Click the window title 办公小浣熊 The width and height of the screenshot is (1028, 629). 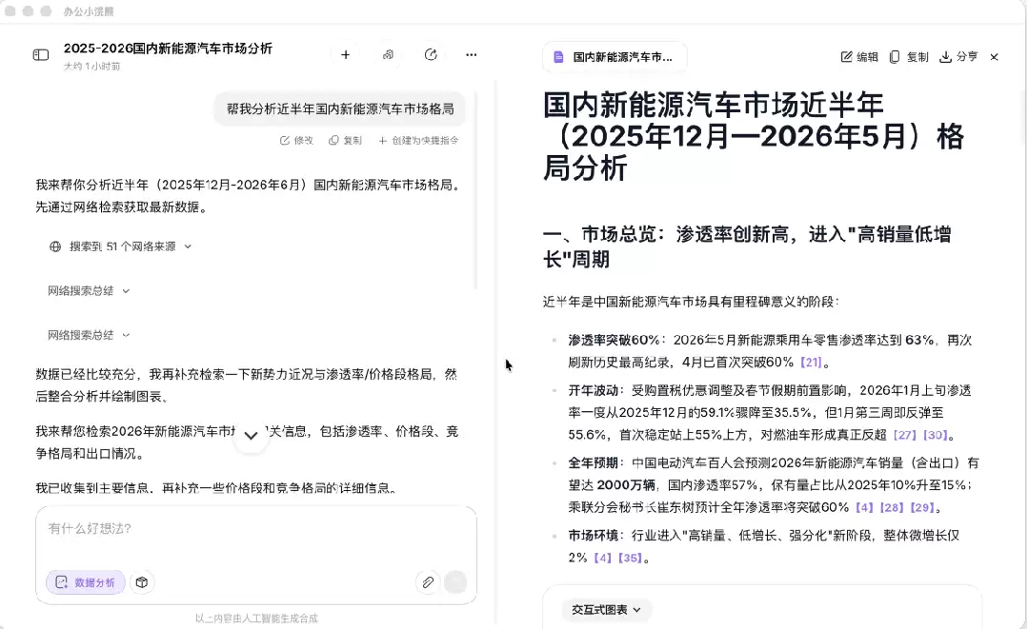89,11
